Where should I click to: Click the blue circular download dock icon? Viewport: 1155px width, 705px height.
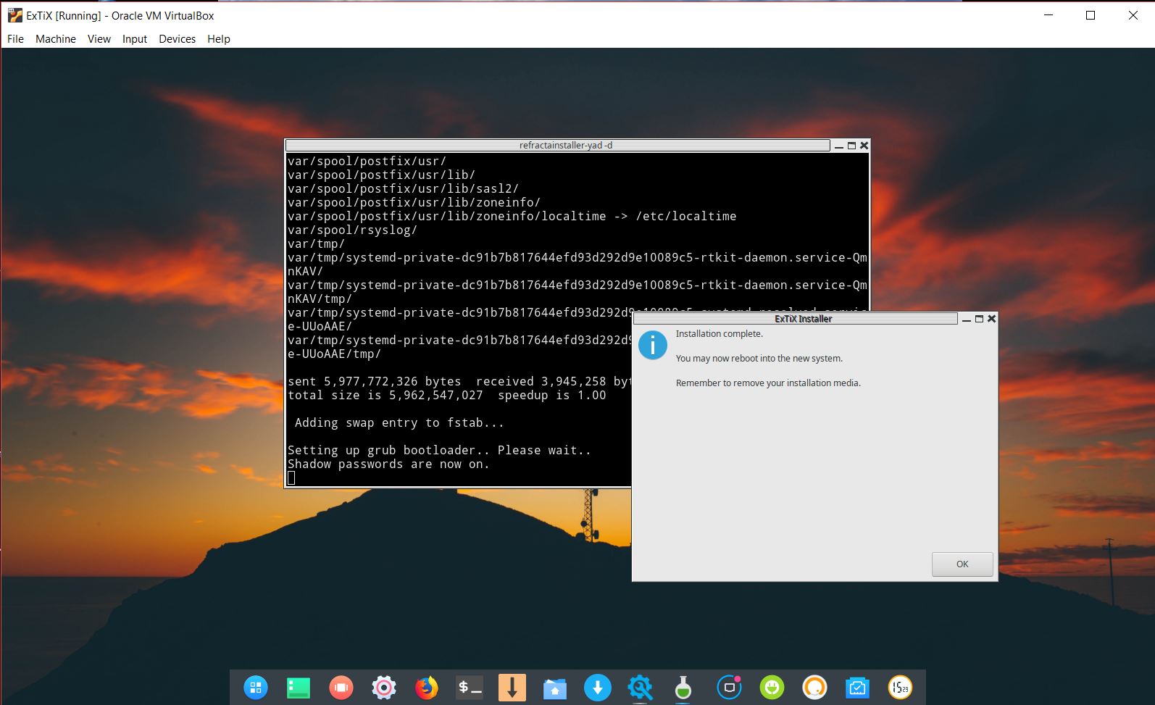click(x=598, y=688)
